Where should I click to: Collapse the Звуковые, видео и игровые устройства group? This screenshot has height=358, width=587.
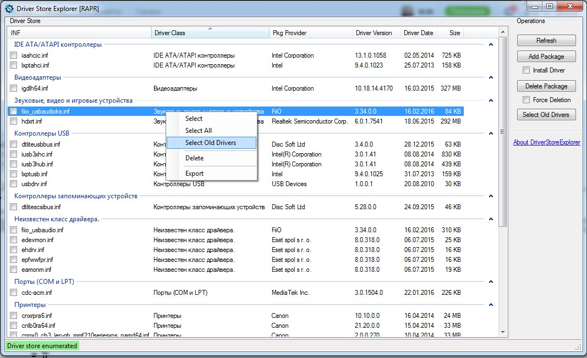[x=491, y=100]
